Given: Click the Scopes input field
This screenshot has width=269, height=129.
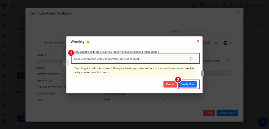Looking at the screenshot, I should point(51,74).
